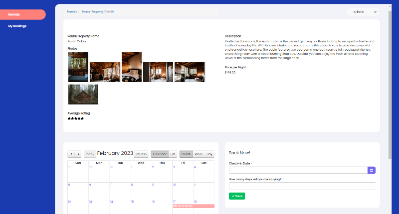399x214 pixels.
Task: Open the cabin exterior forest photo
Action: click(x=83, y=95)
